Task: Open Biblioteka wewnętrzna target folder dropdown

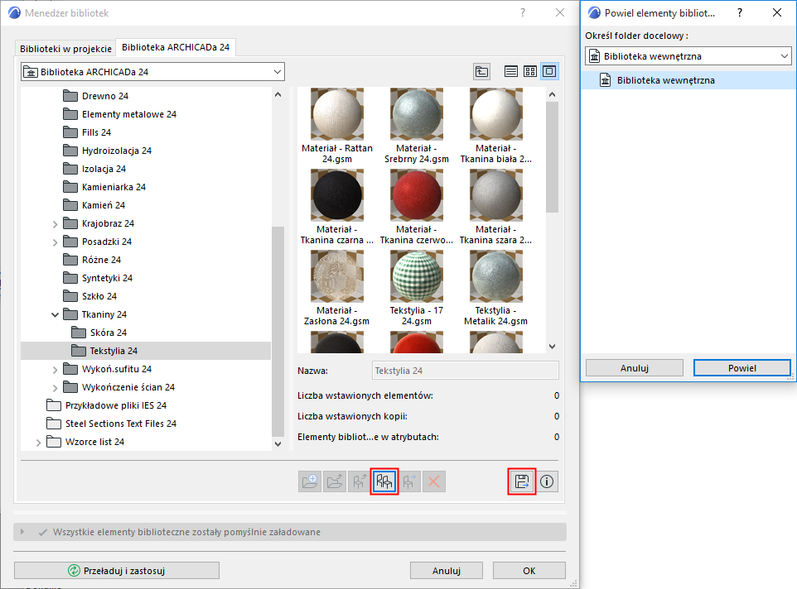Action: click(x=688, y=55)
